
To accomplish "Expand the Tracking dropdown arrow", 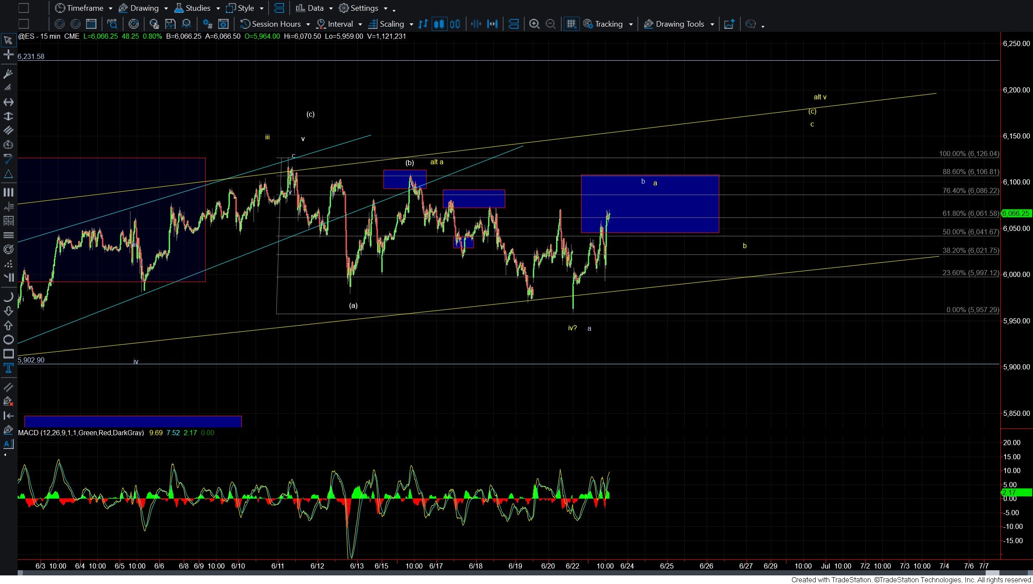I will coord(631,25).
